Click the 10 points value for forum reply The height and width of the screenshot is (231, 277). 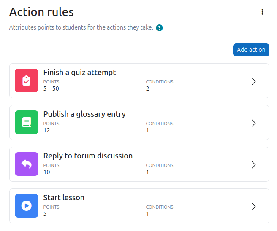46,172
